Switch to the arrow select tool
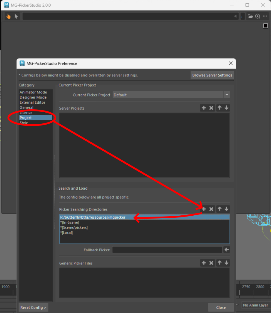This screenshot has width=271, height=313. [16, 16]
